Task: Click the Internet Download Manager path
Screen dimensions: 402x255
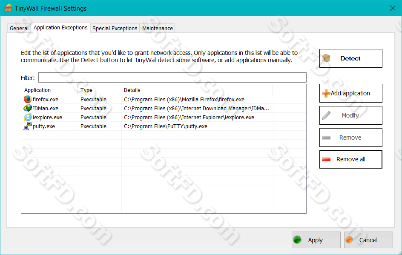Action: pyautogui.click(x=196, y=109)
